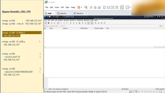
Task: Open the power options dropdown arrow beside pause
Action: (81, 7)
